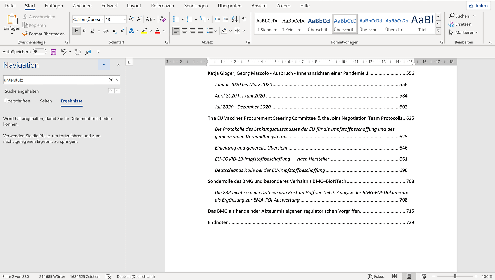Jump to next search result arrow
The width and height of the screenshot is (495, 280).
pyautogui.click(x=117, y=90)
